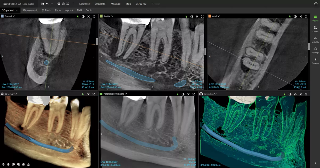The image size is (320, 168).
Task: Toggle the lock icon in 3D viewer
Action: 29,165
